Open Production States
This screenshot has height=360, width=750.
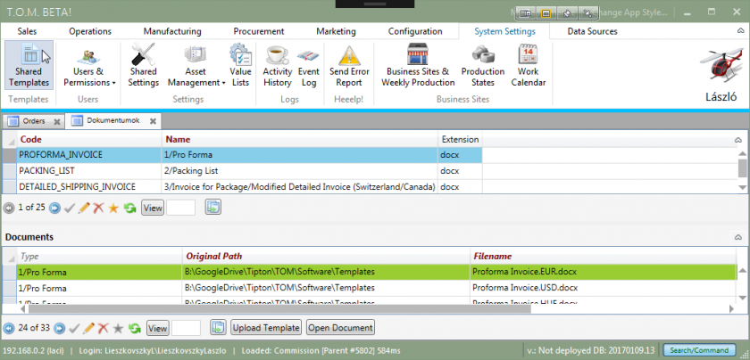point(482,65)
